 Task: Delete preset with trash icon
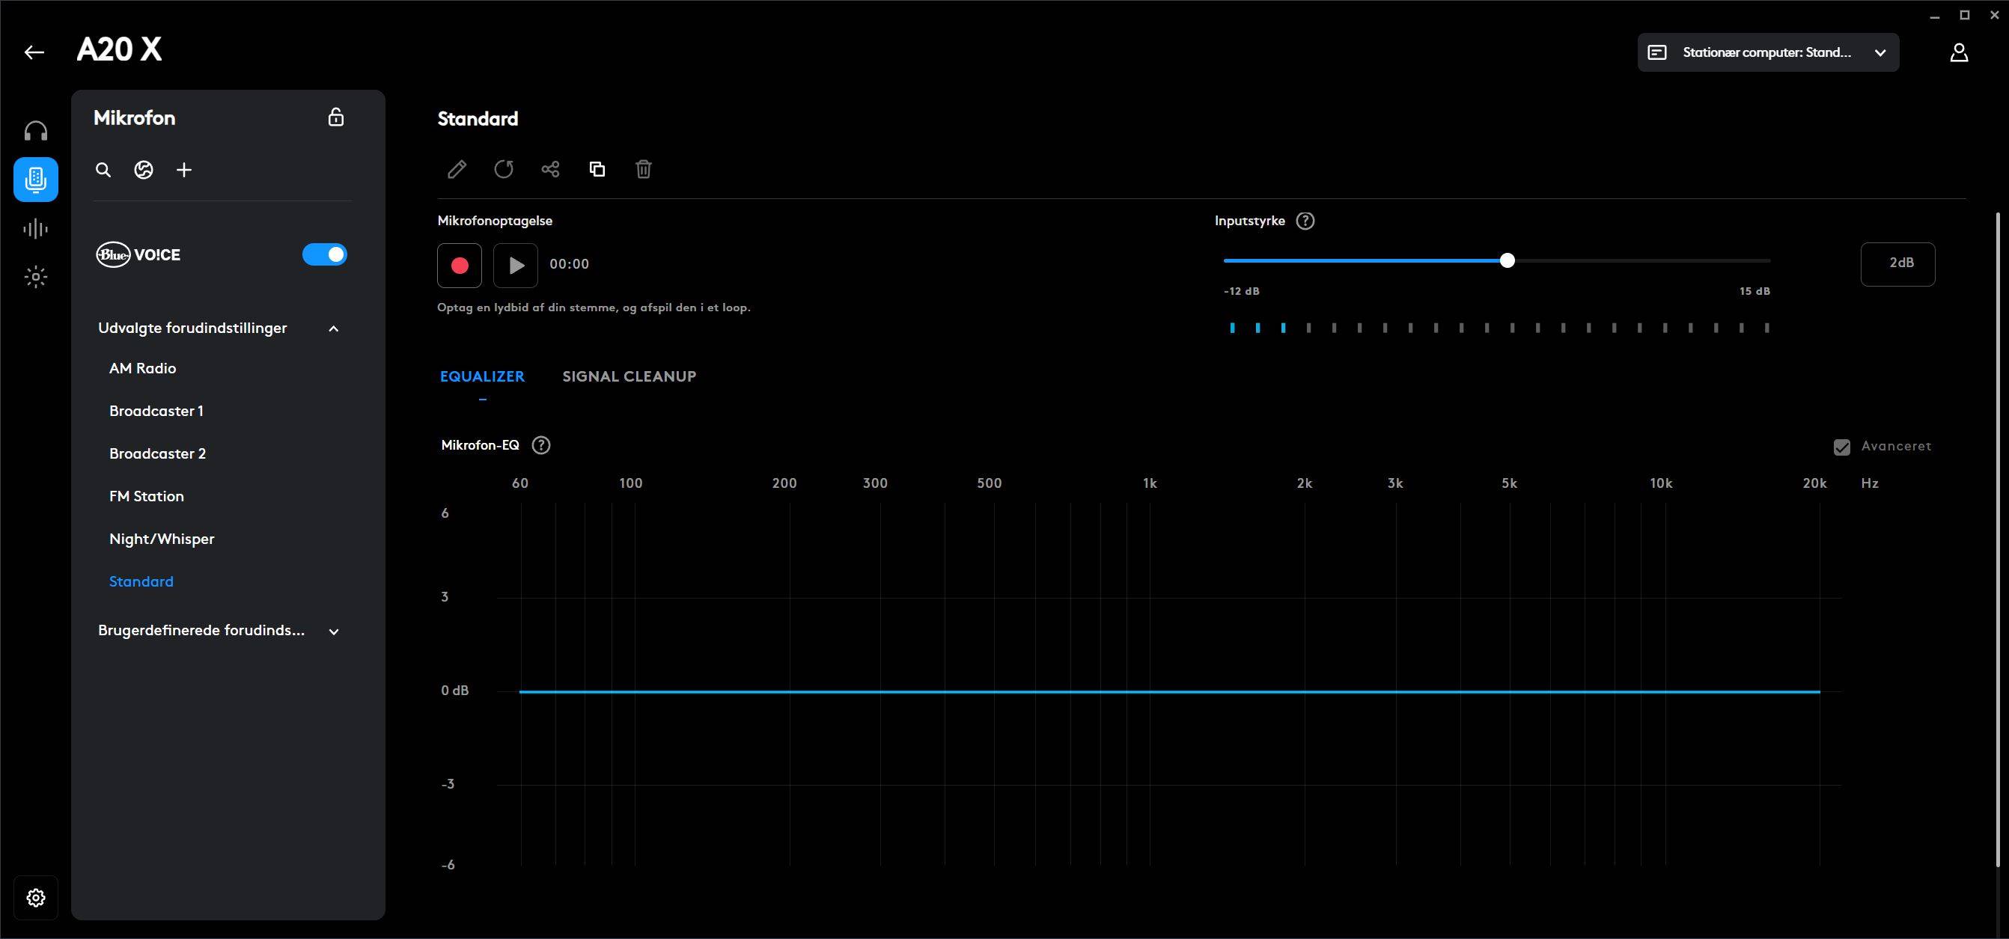pyautogui.click(x=644, y=169)
